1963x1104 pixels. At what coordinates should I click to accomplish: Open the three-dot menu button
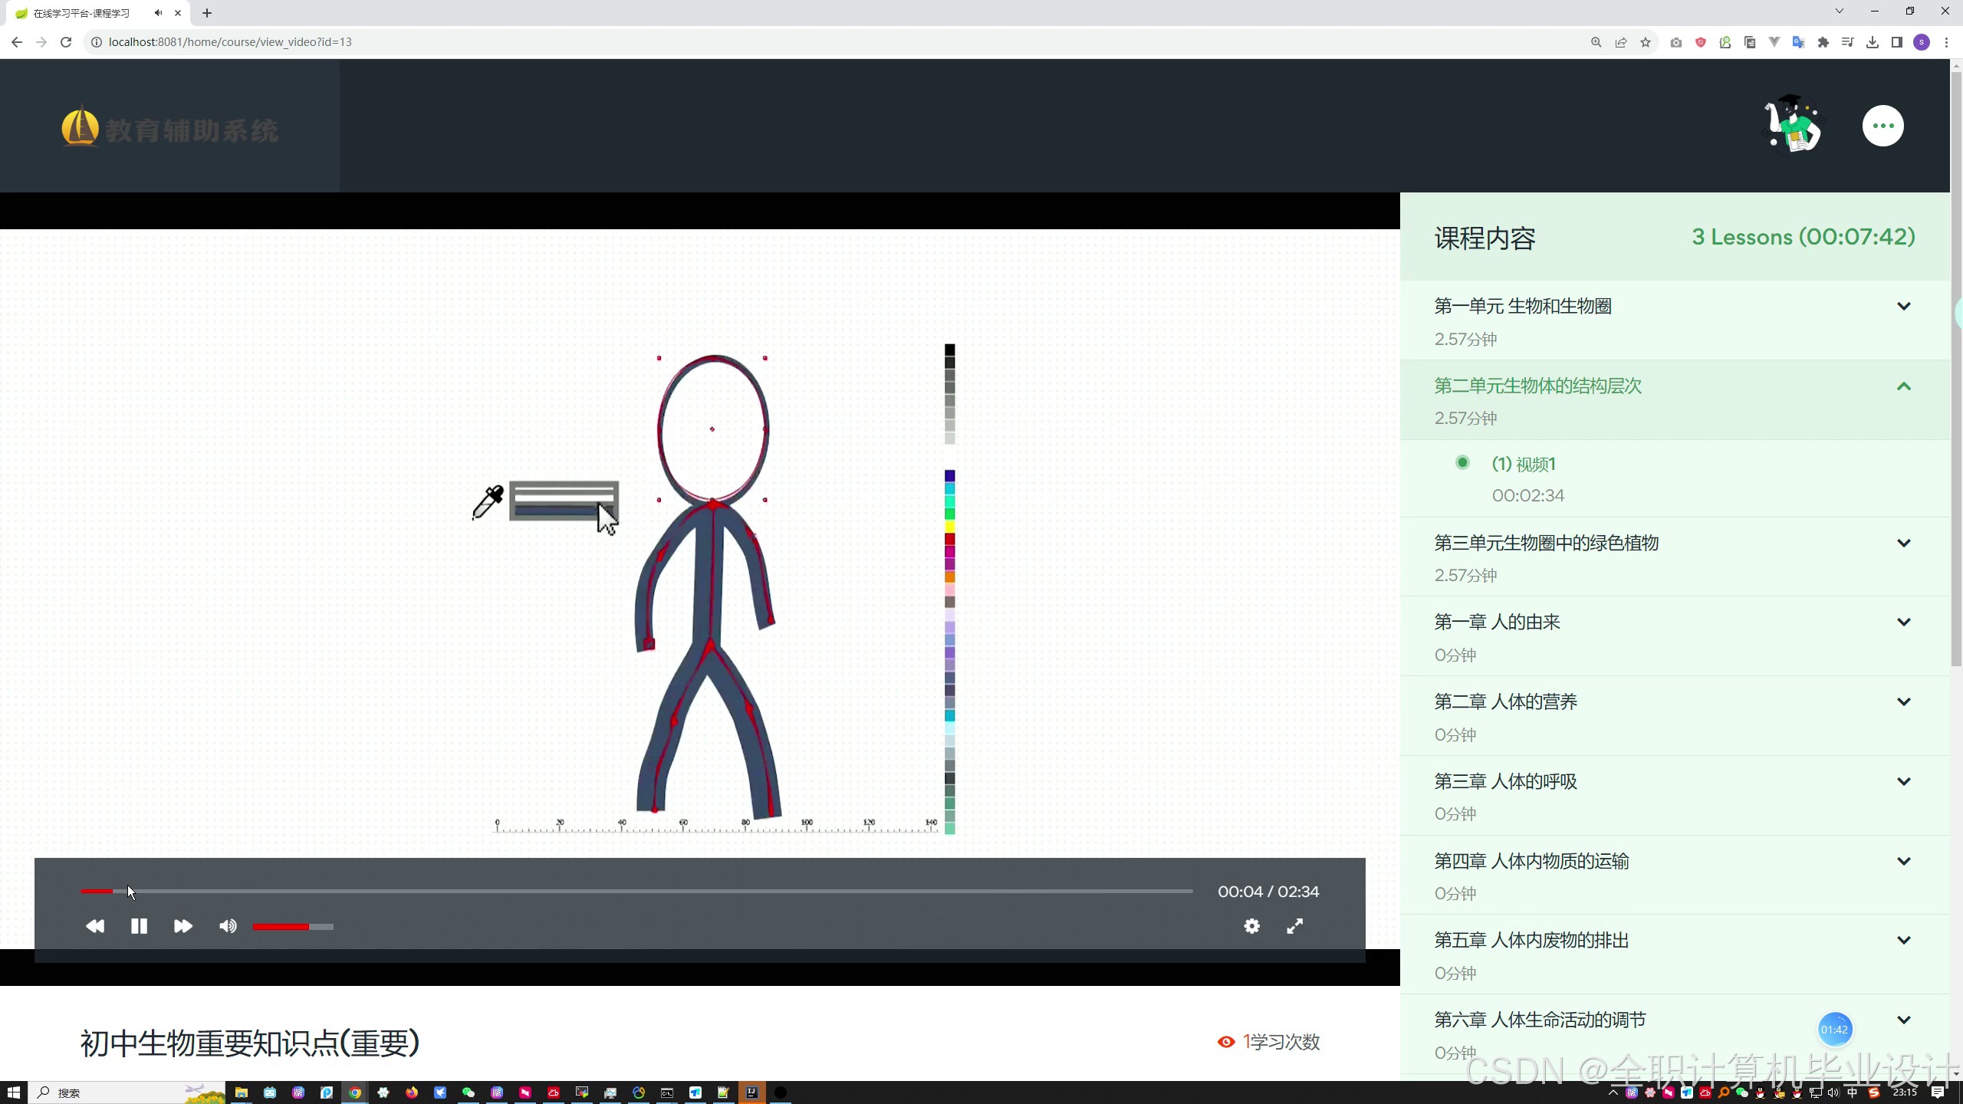(1882, 126)
